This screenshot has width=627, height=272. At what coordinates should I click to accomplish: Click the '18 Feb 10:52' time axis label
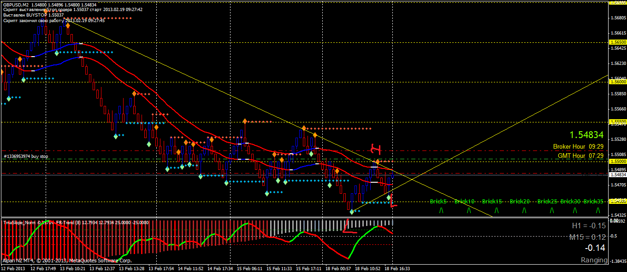pos(367,268)
